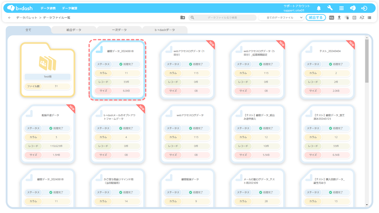Open the 【テスト】顧客データ_加工済み20240723 file
The width and height of the screenshot is (379, 213).
(327, 134)
